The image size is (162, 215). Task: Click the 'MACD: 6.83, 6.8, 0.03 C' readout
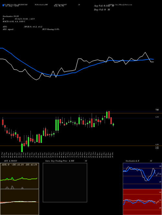pos(14,21)
